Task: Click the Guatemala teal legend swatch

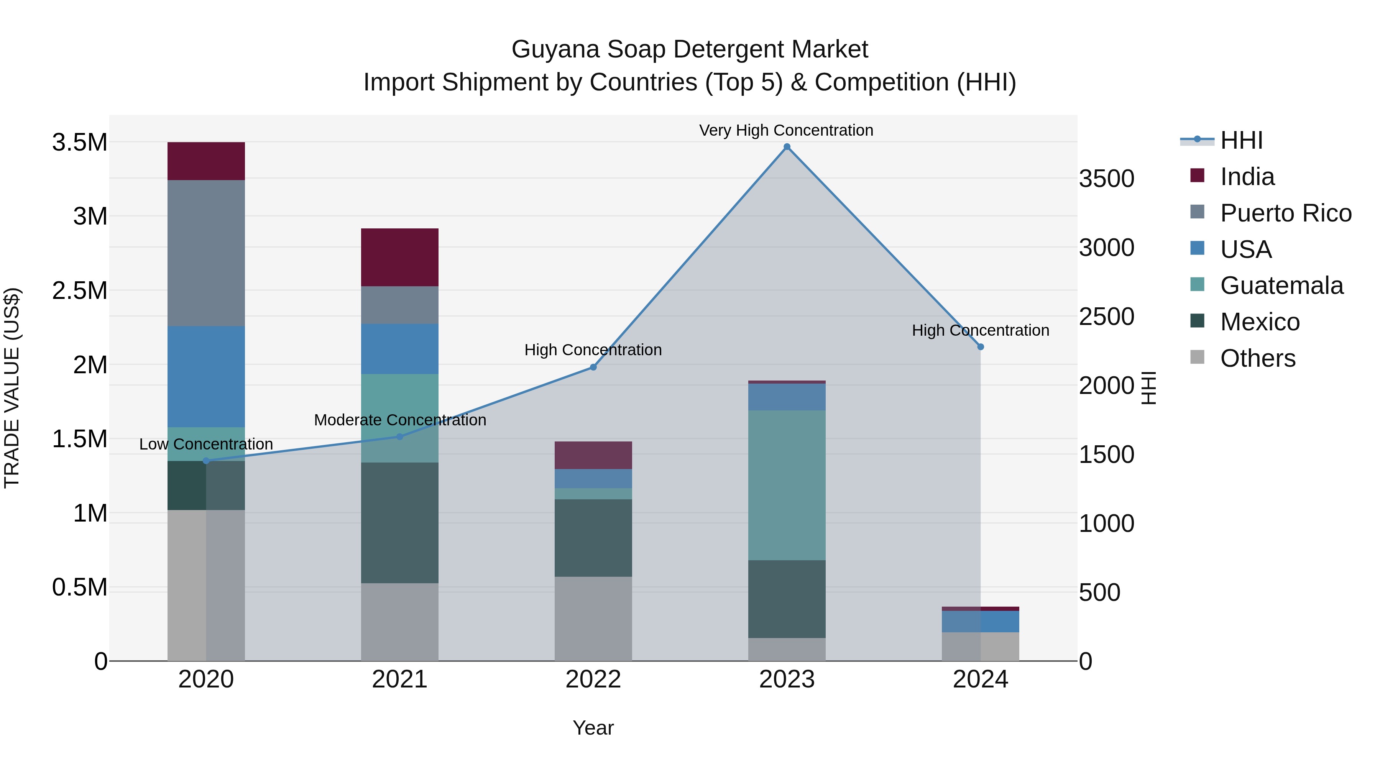Action: point(1197,284)
